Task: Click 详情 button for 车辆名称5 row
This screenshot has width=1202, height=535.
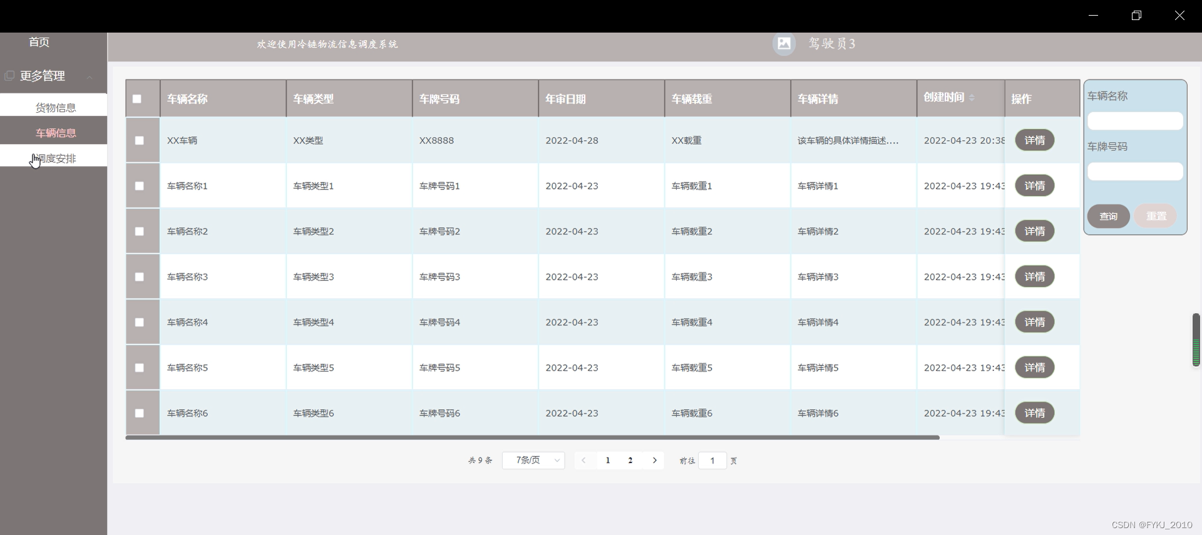Action: point(1034,368)
